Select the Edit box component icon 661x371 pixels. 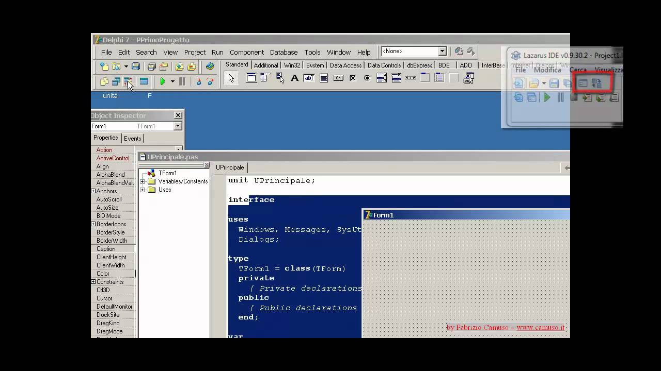point(309,78)
